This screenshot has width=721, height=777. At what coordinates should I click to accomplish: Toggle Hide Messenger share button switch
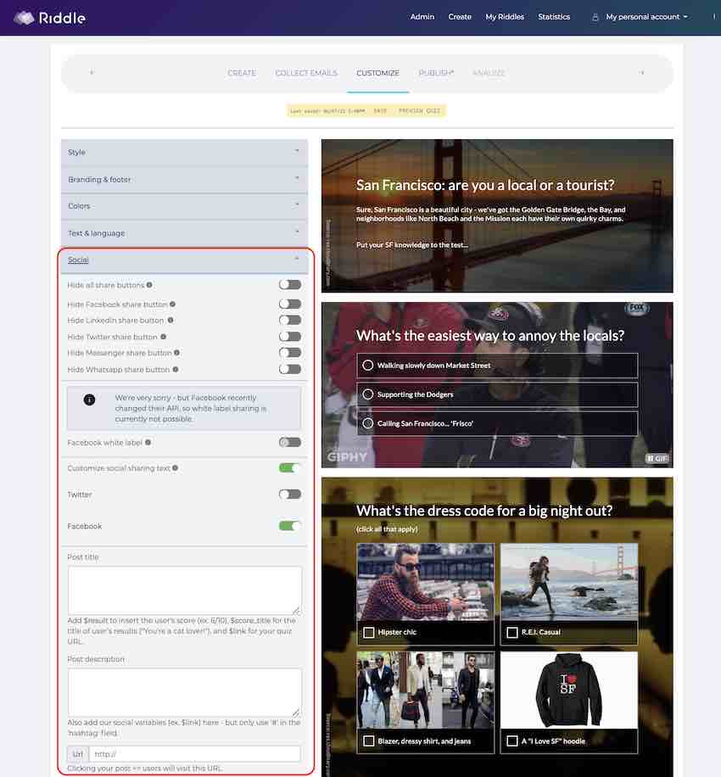(x=290, y=353)
